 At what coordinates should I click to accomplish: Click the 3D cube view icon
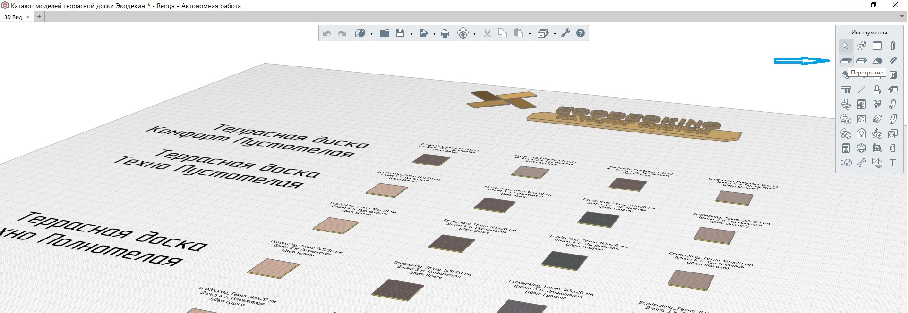point(360,33)
